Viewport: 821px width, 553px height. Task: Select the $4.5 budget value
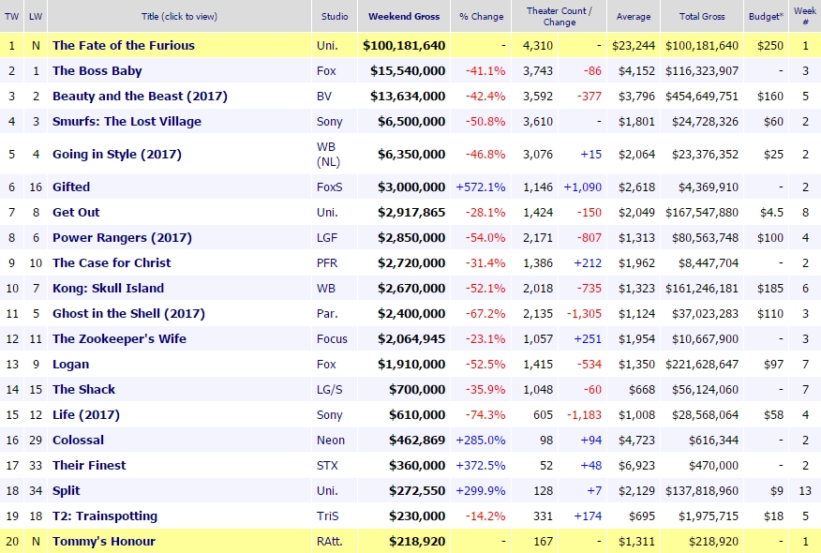771,212
